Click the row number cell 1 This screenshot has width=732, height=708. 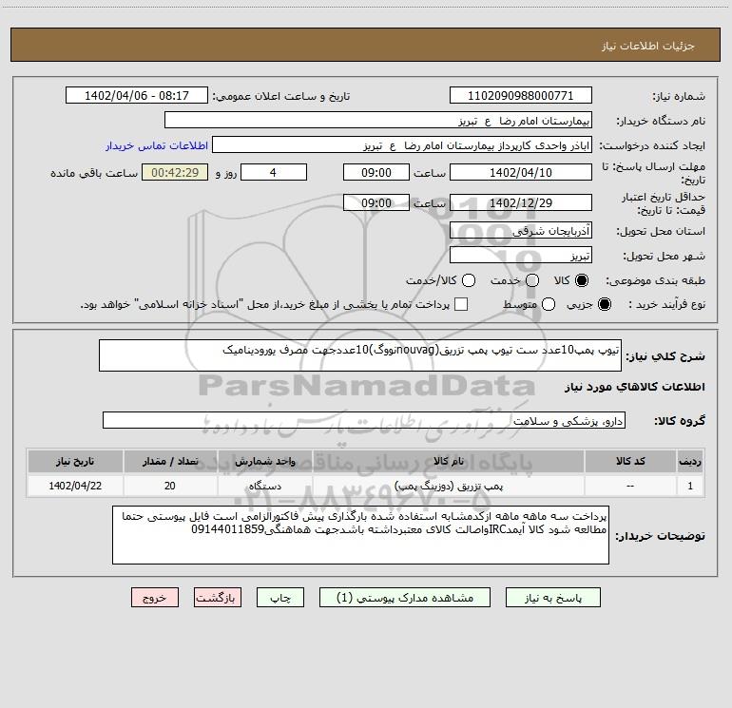(x=690, y=486)
